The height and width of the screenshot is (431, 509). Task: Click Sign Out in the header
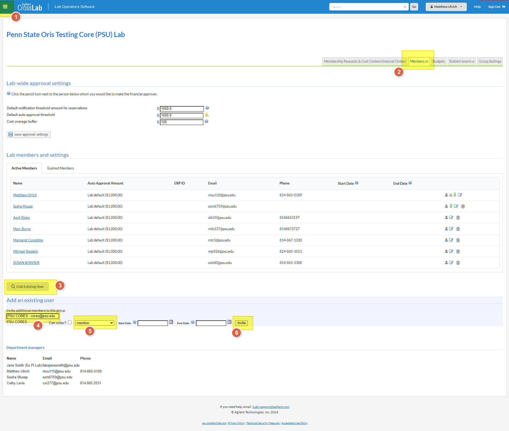point(496,7)
